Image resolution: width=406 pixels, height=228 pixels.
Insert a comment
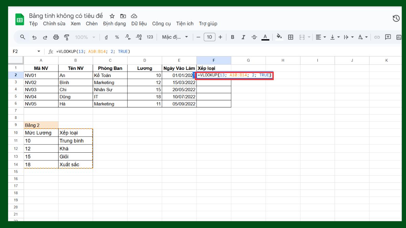coord(387,37)
